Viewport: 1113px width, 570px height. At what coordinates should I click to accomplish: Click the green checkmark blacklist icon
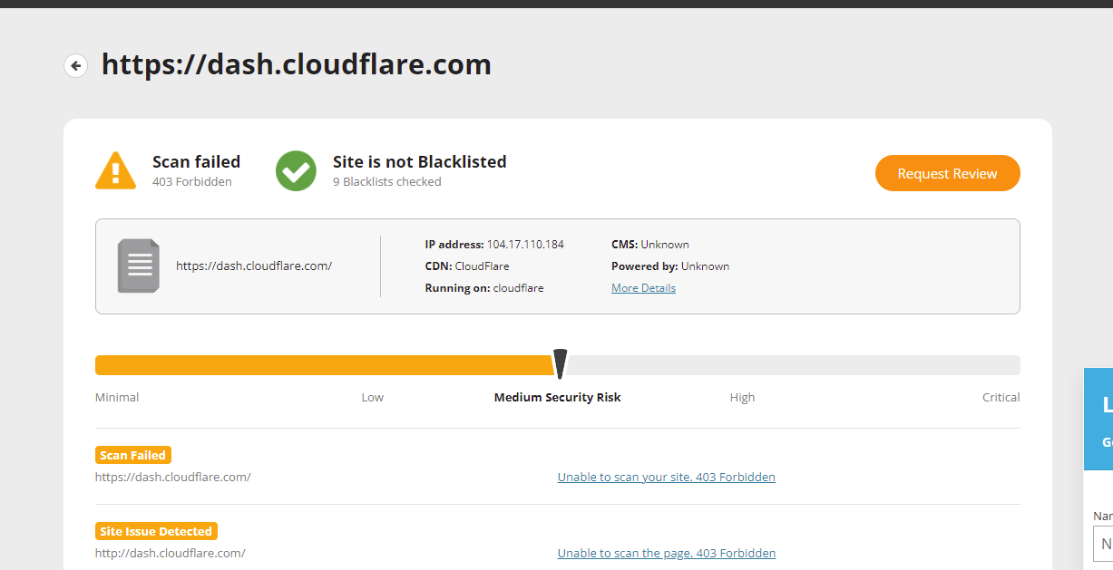pos(296,170)
